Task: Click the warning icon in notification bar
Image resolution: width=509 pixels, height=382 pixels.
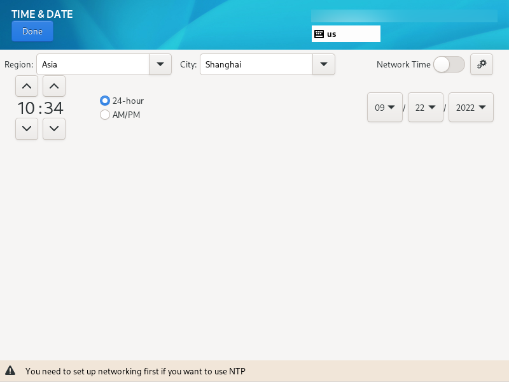Action: click(10, 371)
